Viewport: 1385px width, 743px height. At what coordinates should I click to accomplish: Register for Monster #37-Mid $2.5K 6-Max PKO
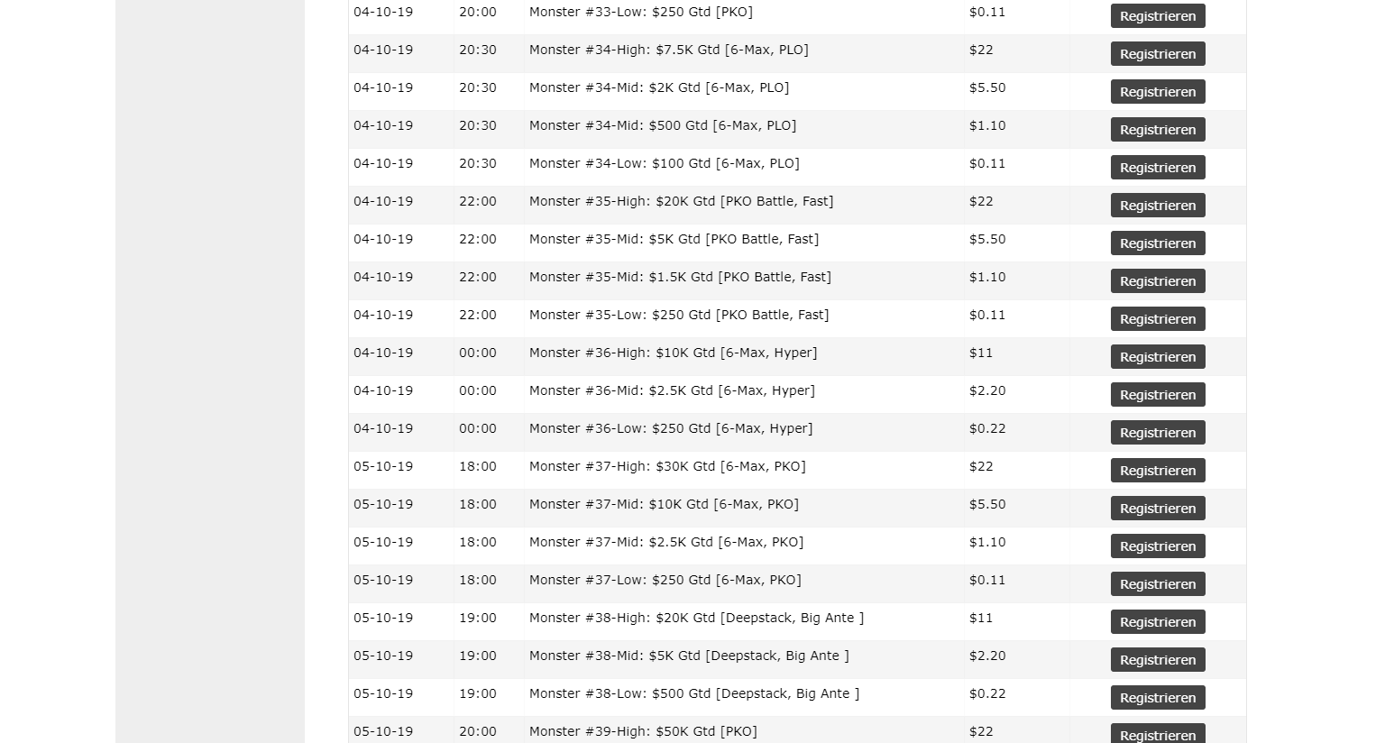point(1157,546)
